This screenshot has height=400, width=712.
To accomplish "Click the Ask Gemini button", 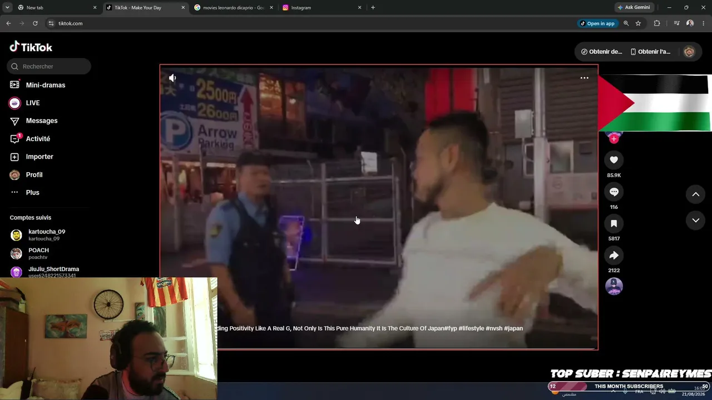I will (x=634, y=8).
